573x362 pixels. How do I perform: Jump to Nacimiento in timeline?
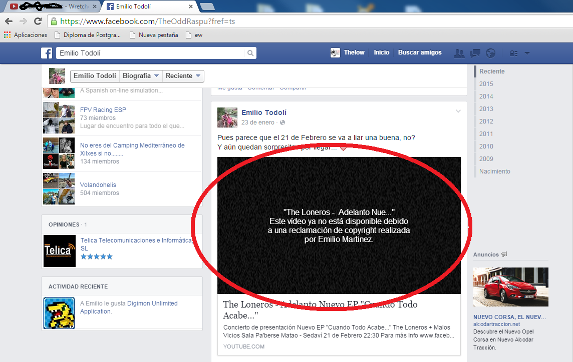click(494, 171)
